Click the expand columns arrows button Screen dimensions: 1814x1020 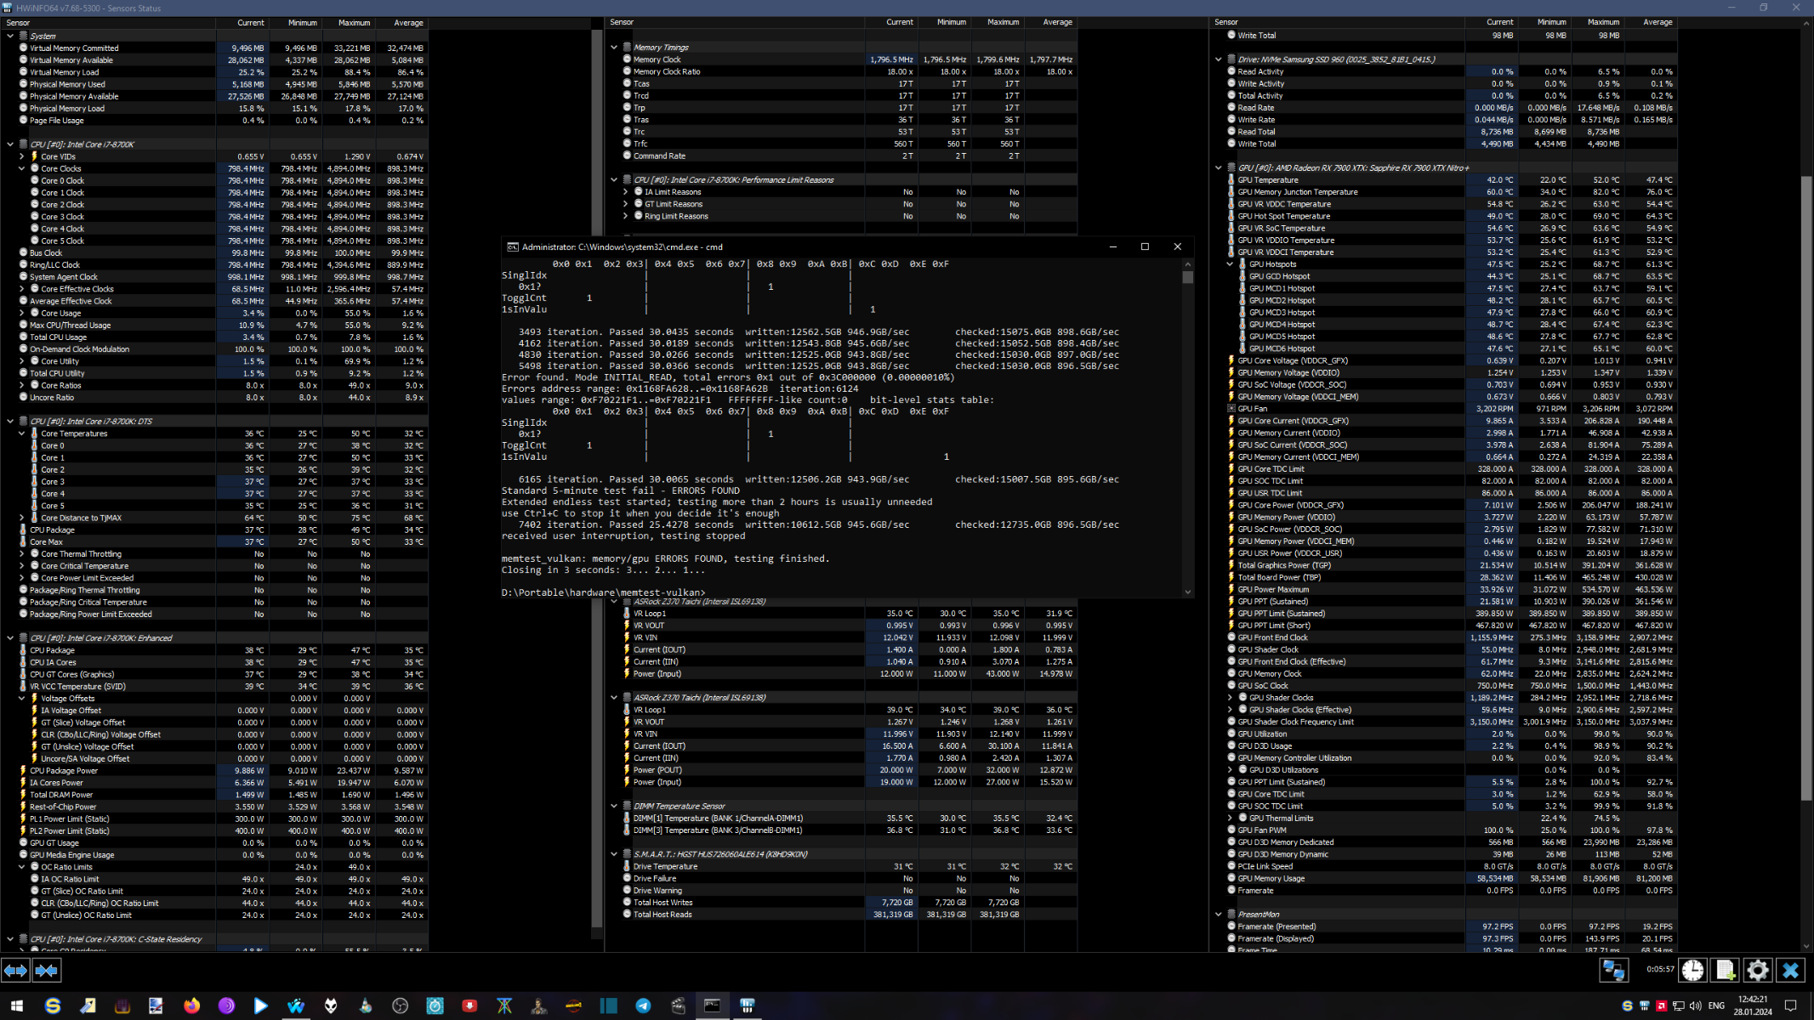[x=15, y=970]
